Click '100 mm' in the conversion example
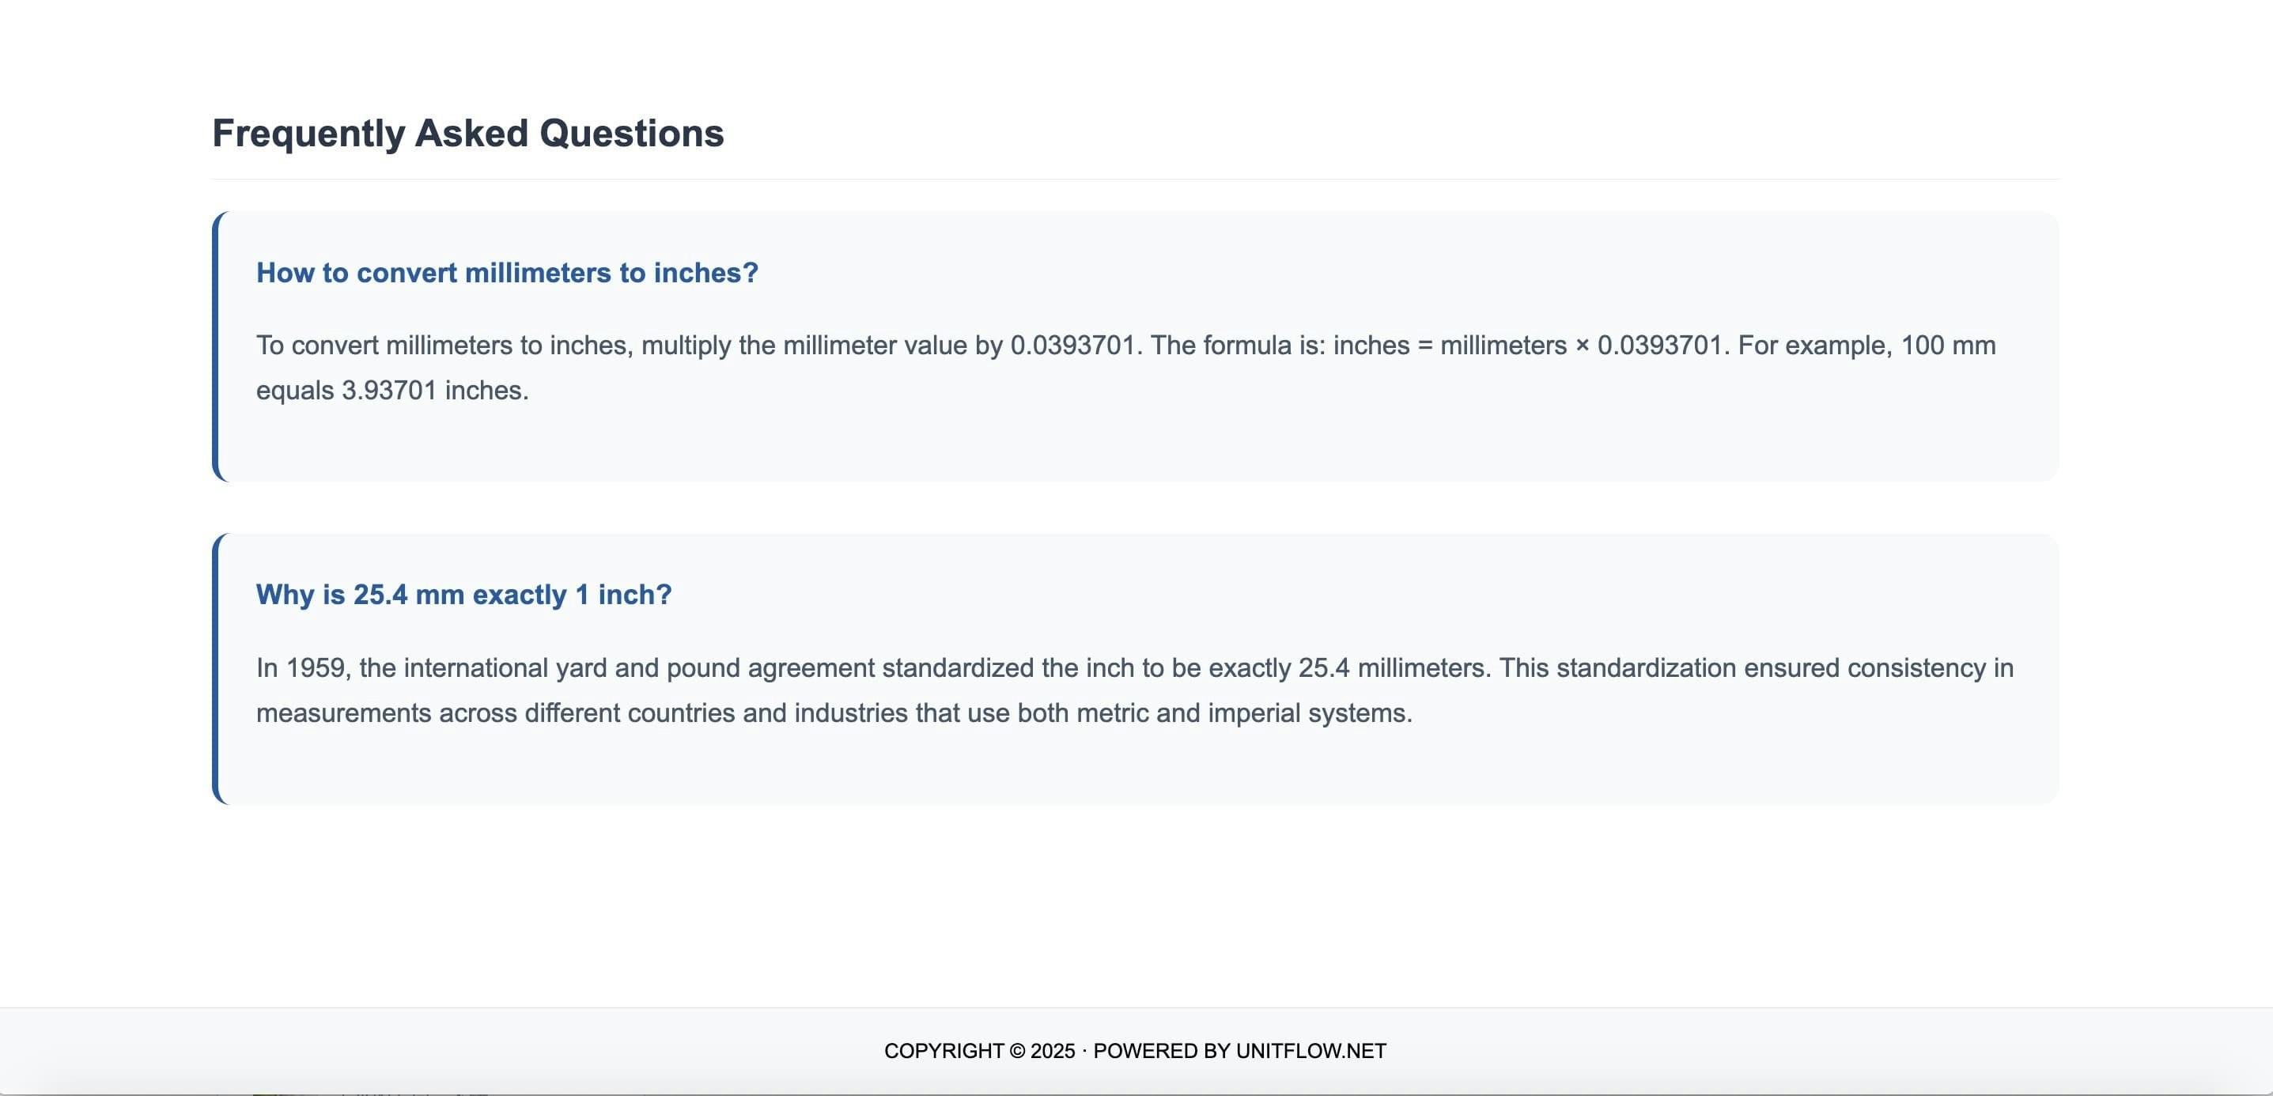 pos(1947,345)
